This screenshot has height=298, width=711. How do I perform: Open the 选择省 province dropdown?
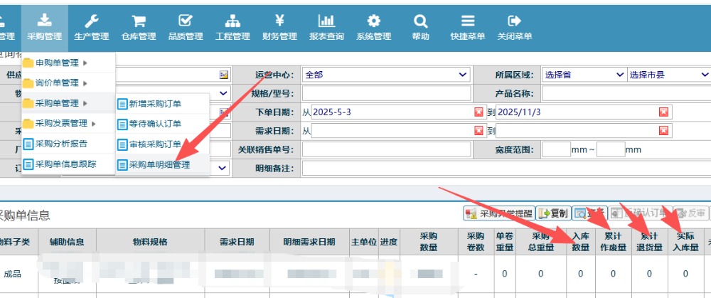pos(584,75)
